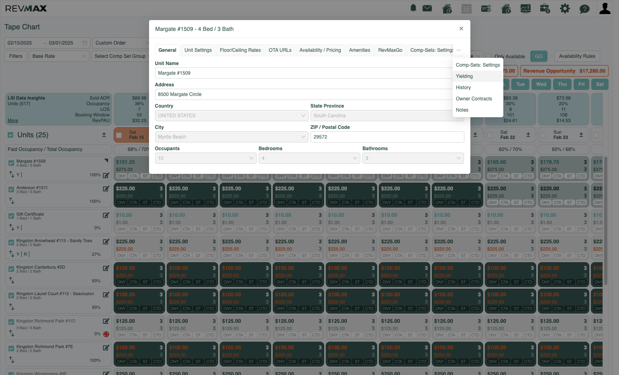Screen dimensions: 619x375
Task: Open the user profile icon
Action: pyautogui.click(x=605, y=8)
